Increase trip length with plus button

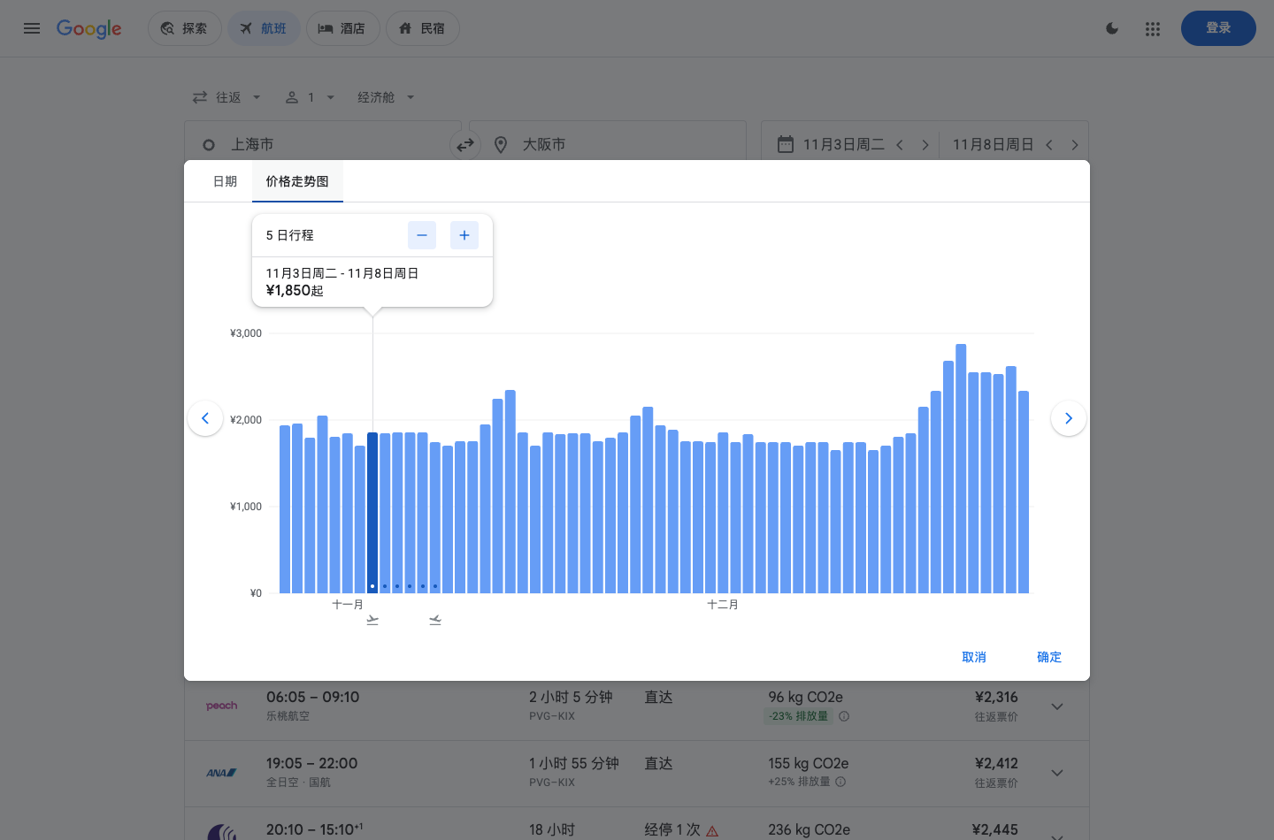click(x=464, y=235)
